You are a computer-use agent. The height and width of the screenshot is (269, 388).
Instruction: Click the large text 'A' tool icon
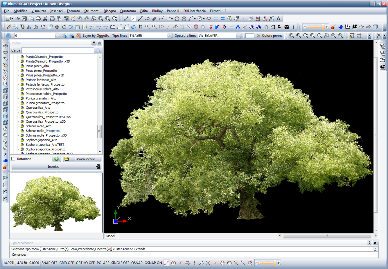(279, 19)
